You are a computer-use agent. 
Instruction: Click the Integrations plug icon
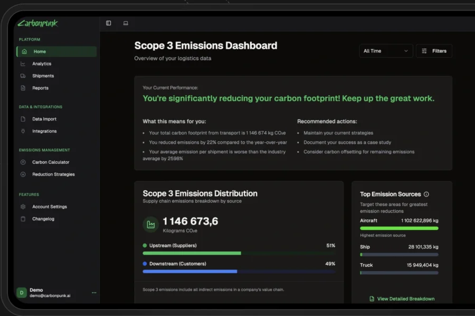pos(23,131)
